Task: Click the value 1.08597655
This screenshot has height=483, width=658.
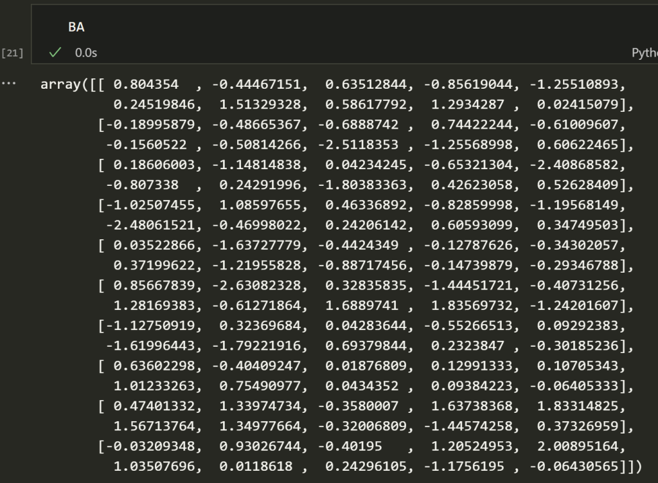Action: (260, 205)
